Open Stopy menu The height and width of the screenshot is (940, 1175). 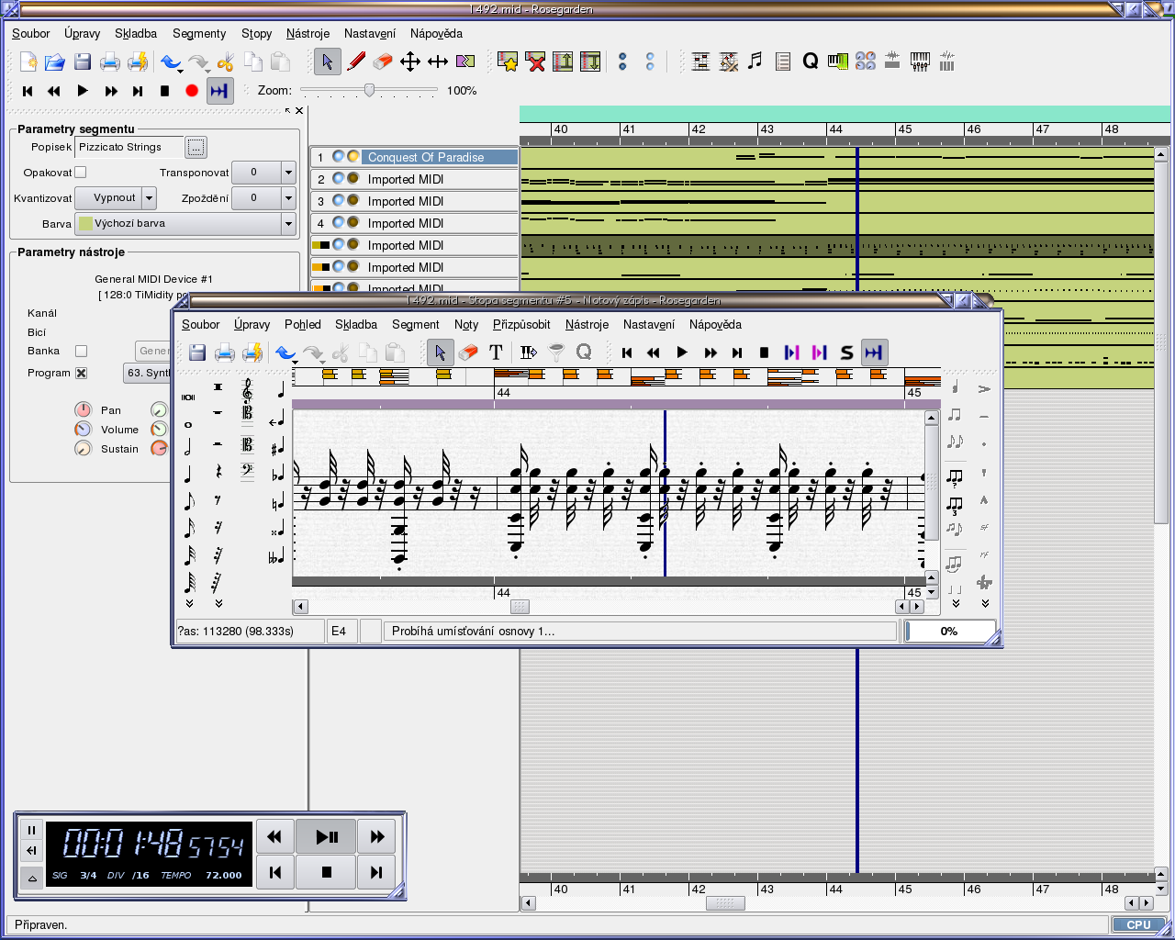click(256, 33)
